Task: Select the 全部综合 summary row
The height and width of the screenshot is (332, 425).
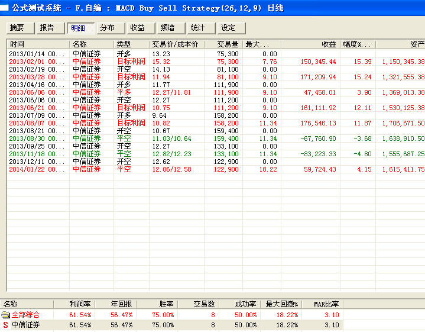Action: click(172, 315)
